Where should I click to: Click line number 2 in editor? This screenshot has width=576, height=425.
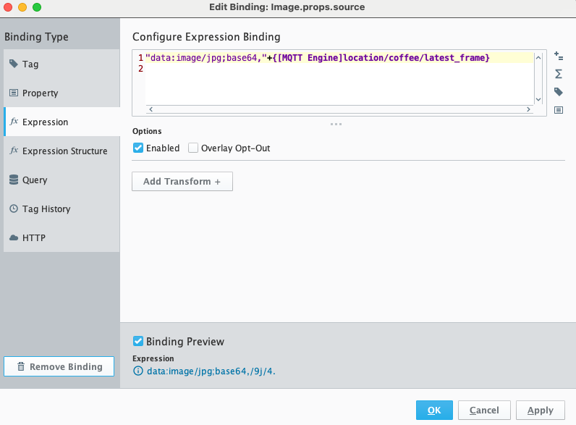coord(140,69)
